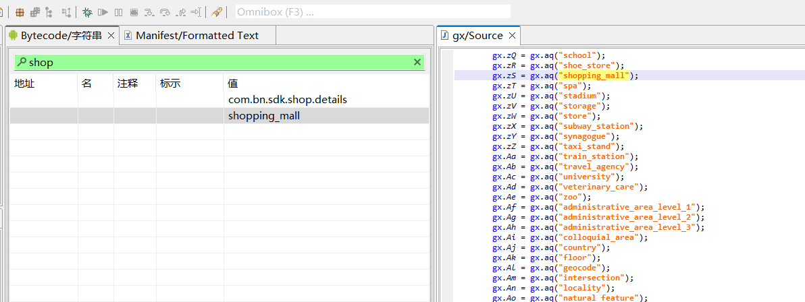
Task: Click the Ae field name in source
Action: click(511, 197)
